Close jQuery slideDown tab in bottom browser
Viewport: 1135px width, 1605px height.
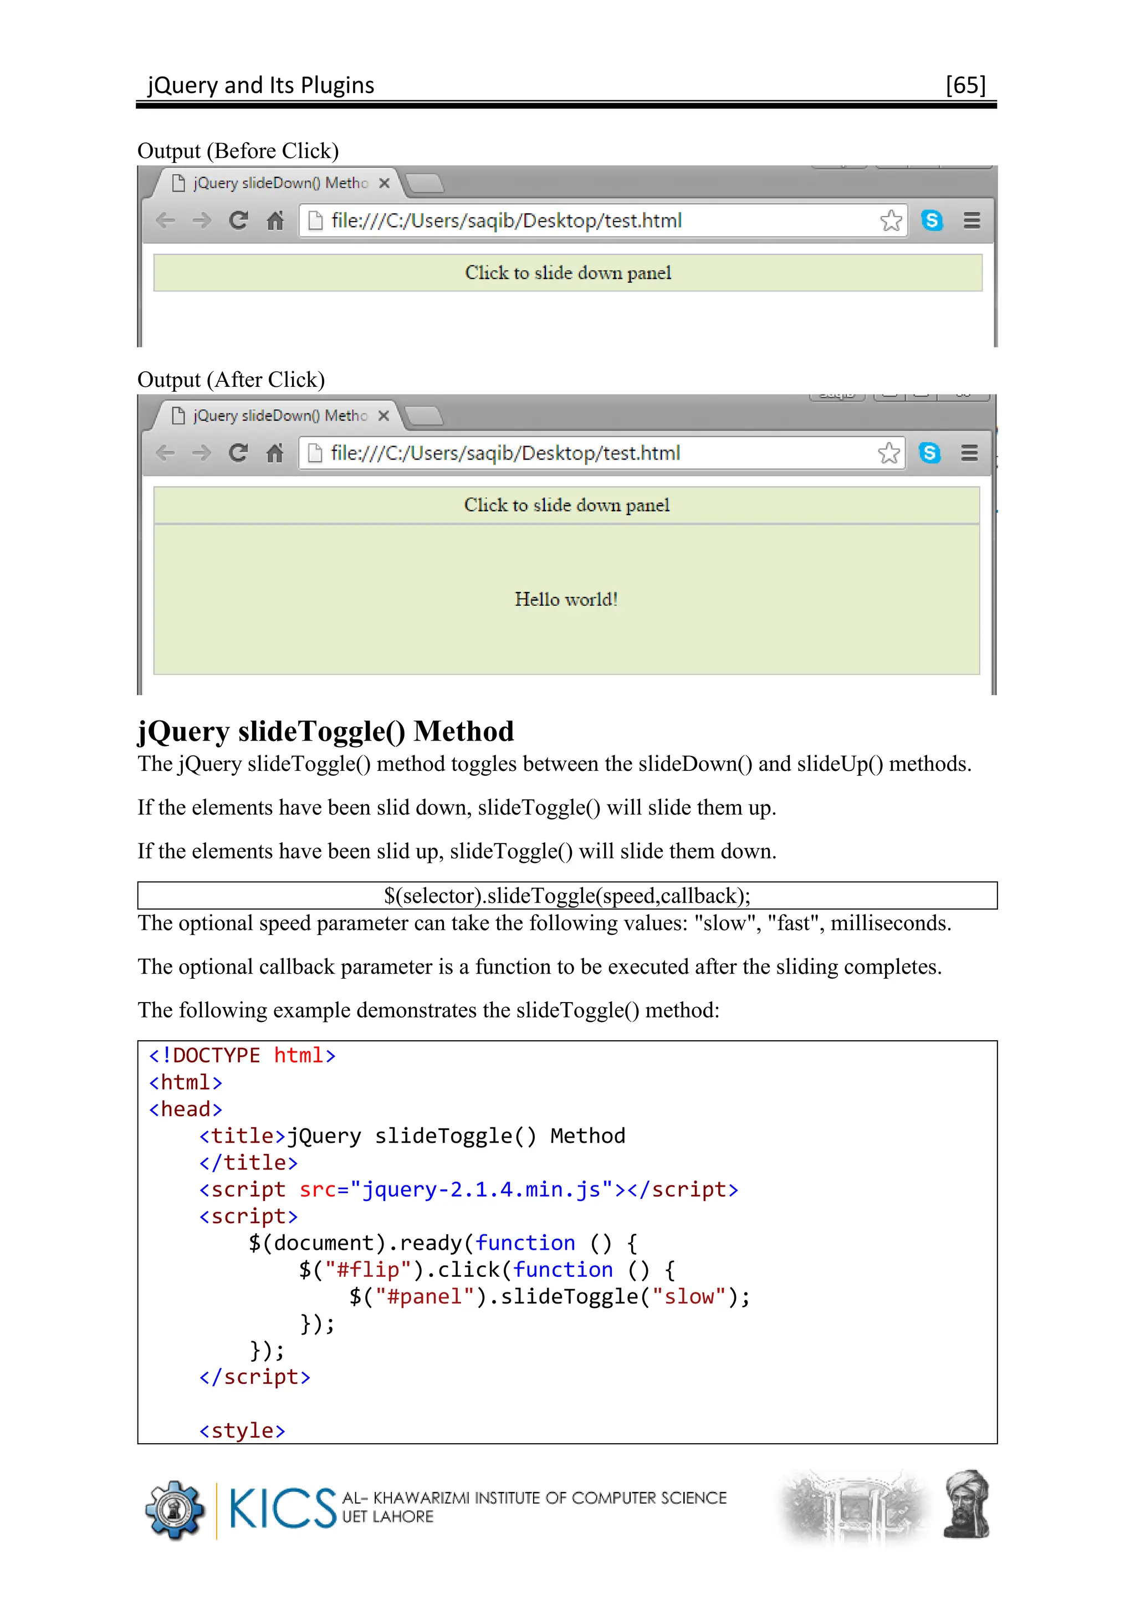[383, 416]
